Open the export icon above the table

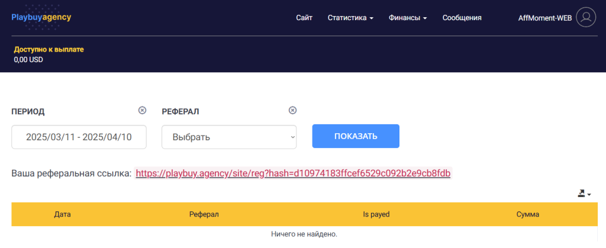click(584, 194)
